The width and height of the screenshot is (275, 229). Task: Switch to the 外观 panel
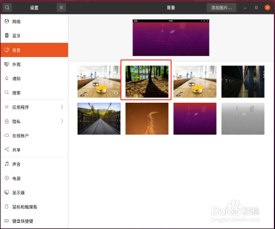click(34, 64)
